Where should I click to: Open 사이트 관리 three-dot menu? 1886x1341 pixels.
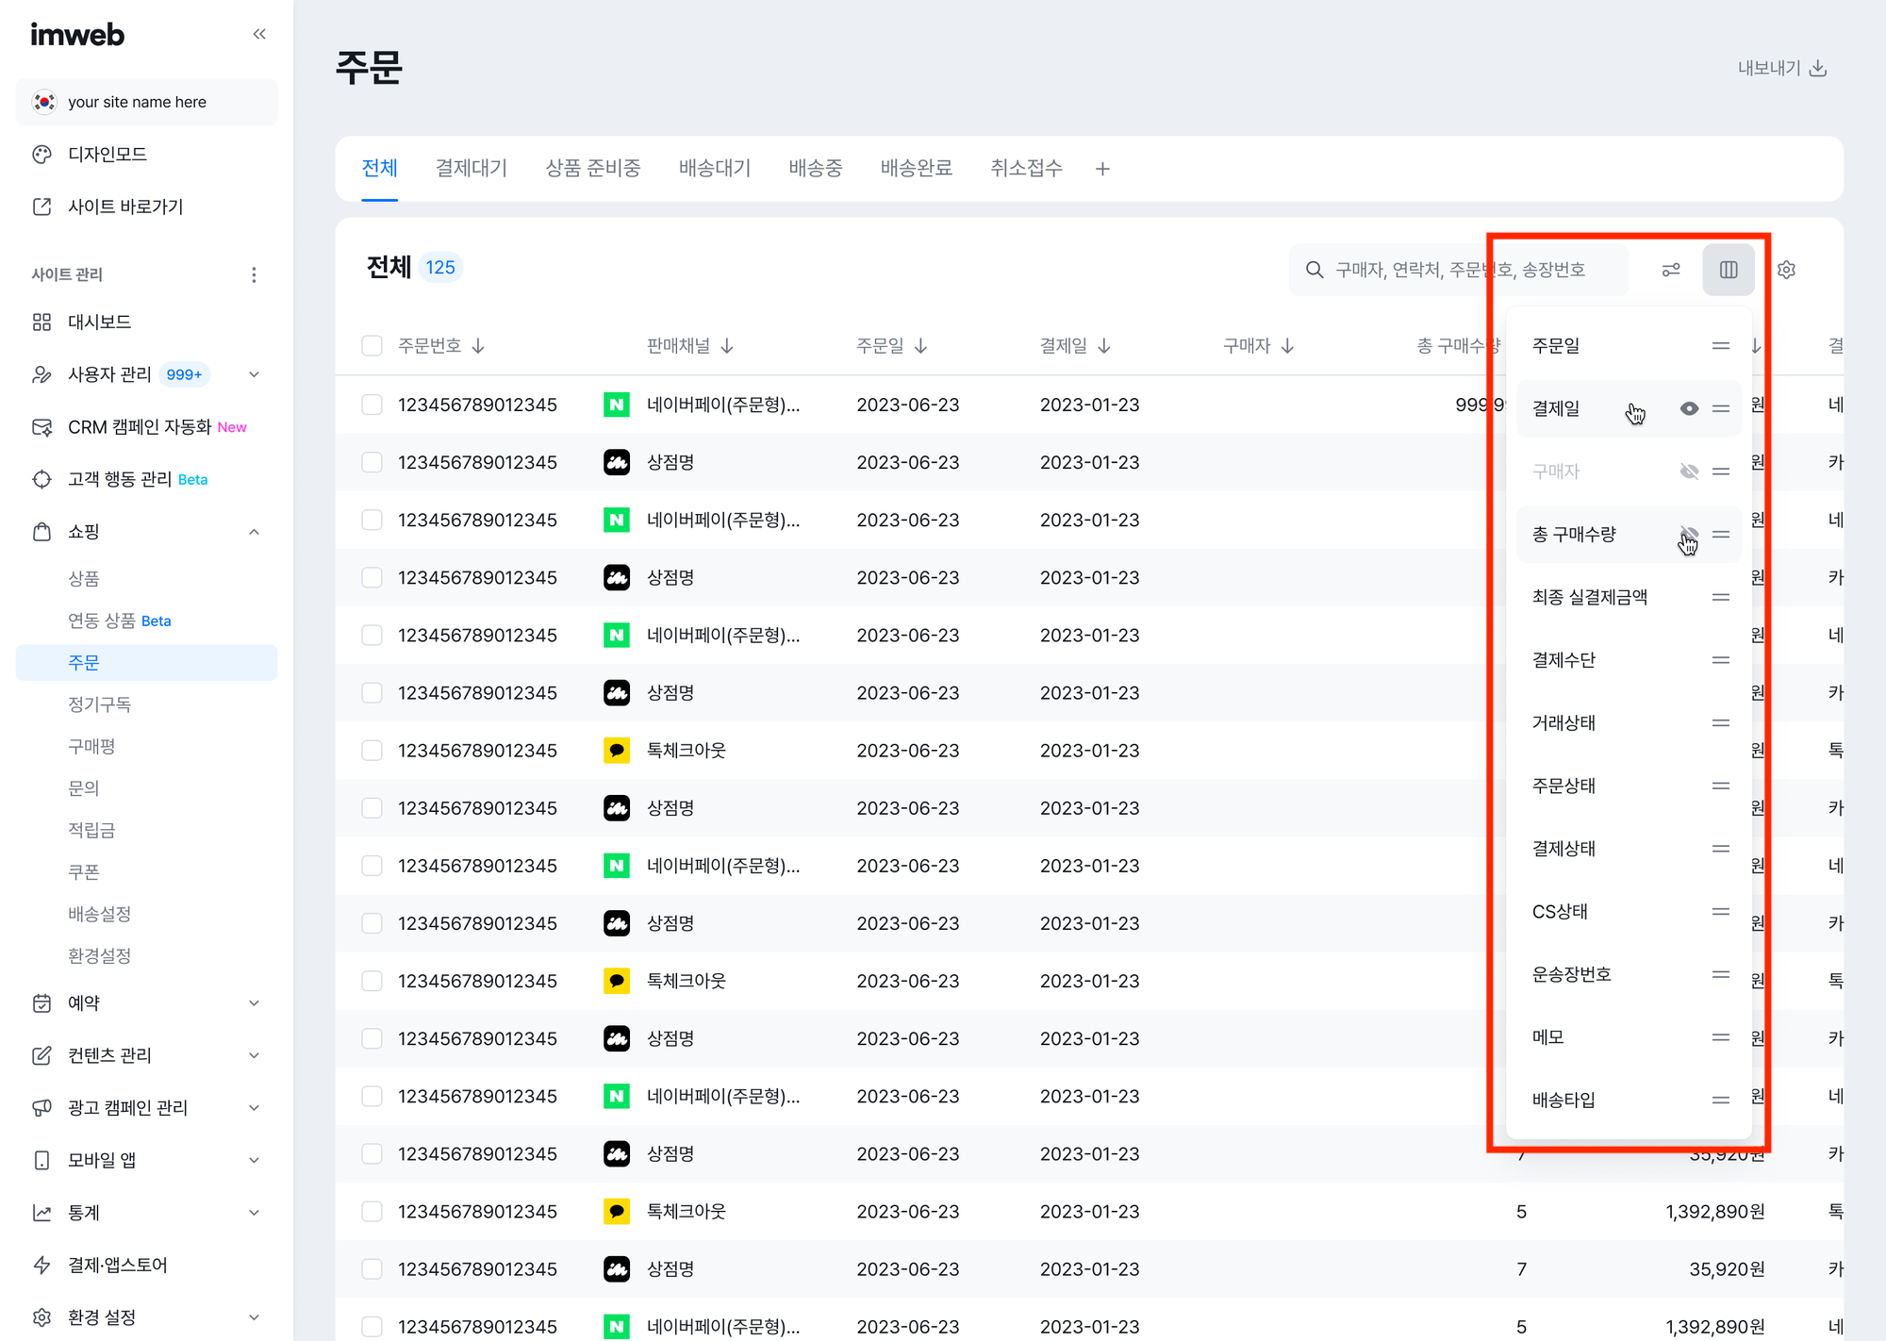254,274
